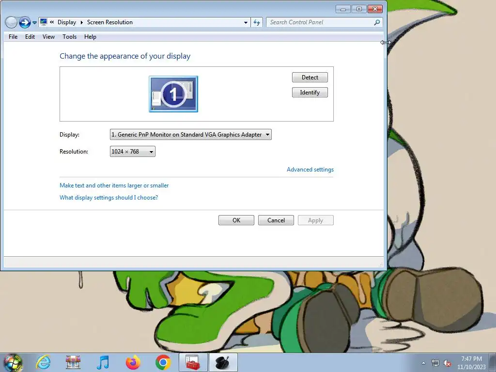Image resolution: width=496 pixels, height=372 pixels.
Task: Click the Display breadcrumb in address bar
Action: coord(67,22)
